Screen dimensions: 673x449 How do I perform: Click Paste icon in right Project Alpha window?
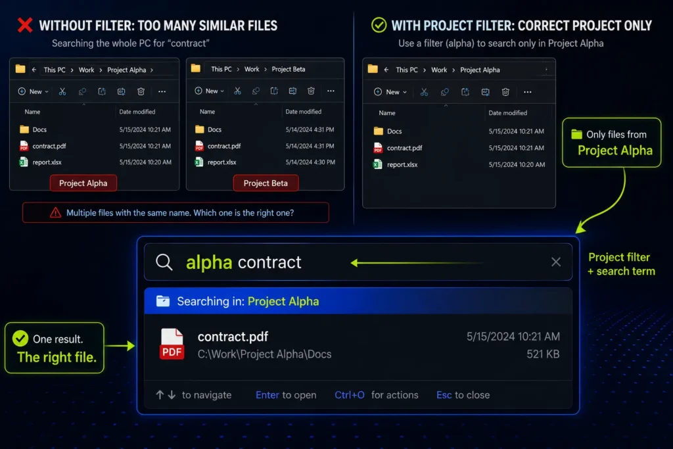[x=465, y=92]
